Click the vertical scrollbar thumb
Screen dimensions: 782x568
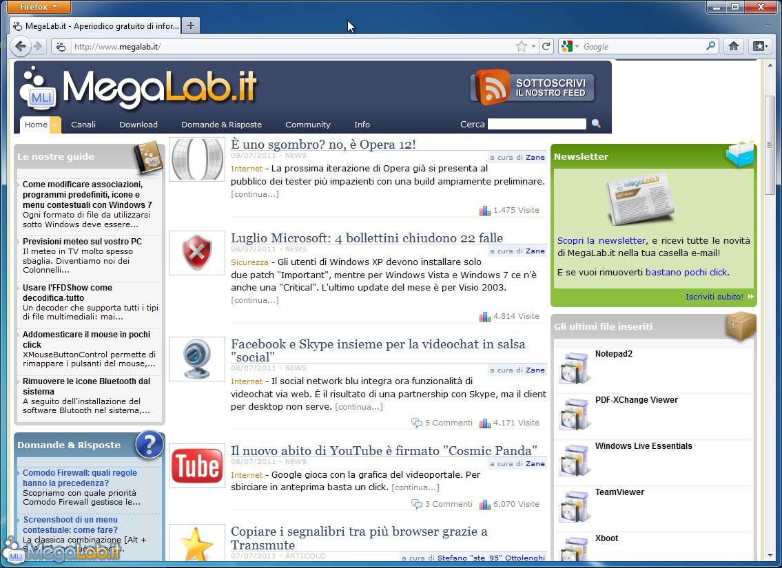click(770, 145)
